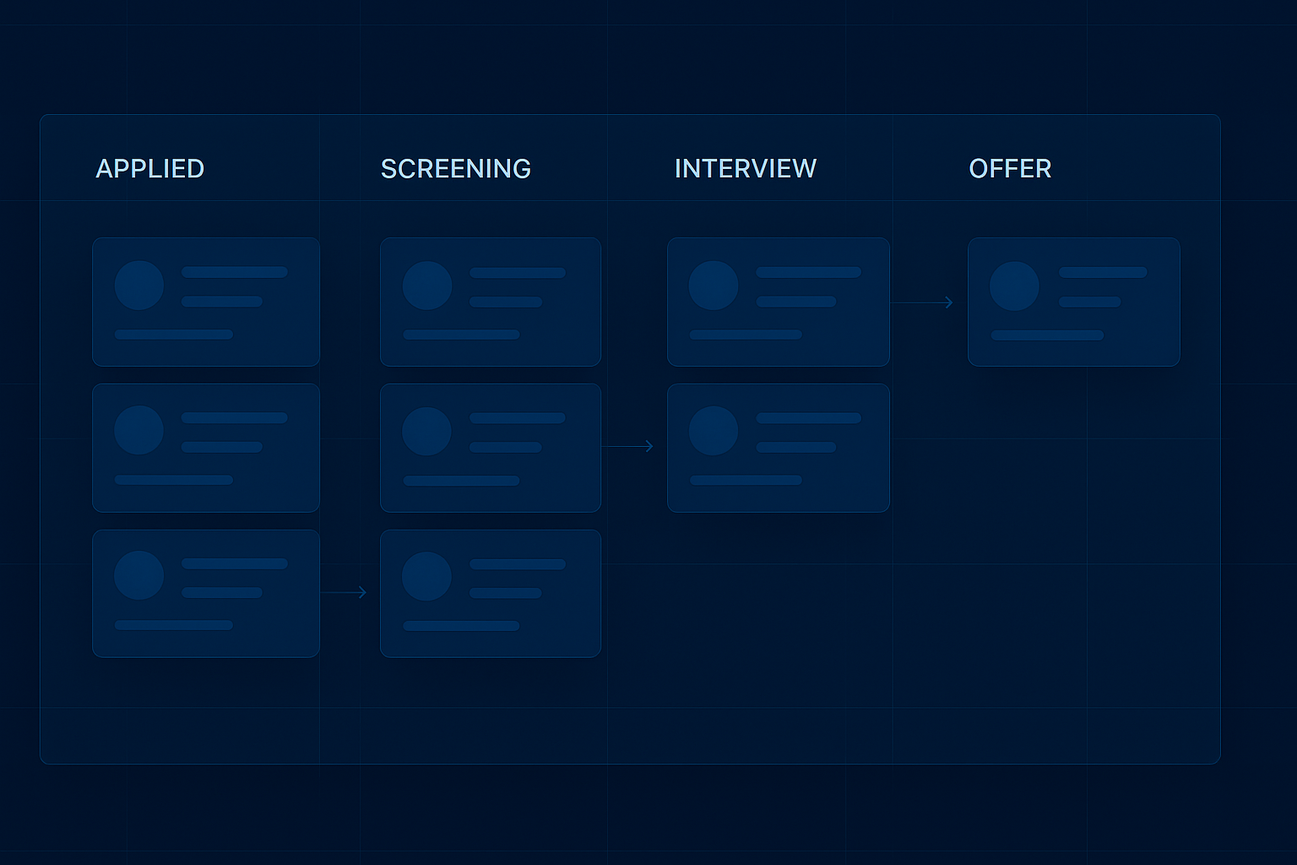Click avatar on top Screening card
1297x865 pixels.
tap(427, 286)
